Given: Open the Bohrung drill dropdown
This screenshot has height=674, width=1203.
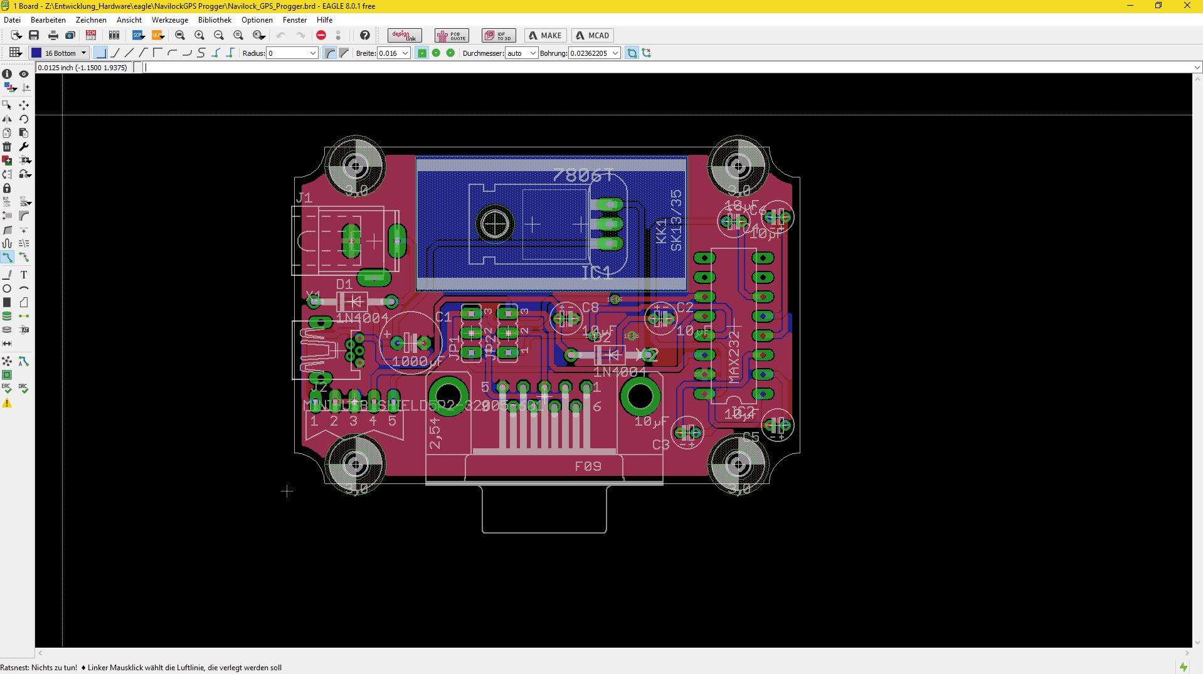Looking at the screenshot, I should [615, 53].
